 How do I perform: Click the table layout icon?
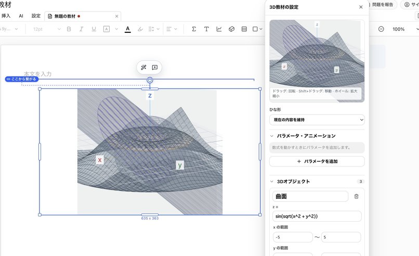pos(244,29)
